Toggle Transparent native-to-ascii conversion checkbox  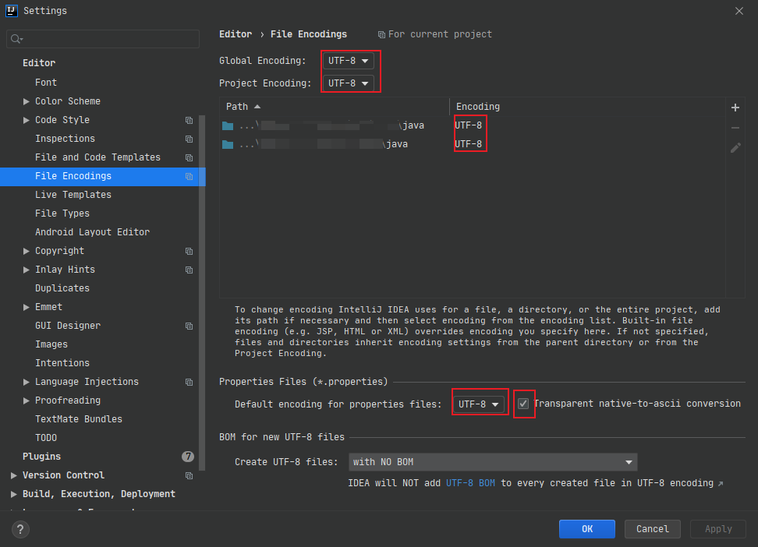tap(523, 404)
